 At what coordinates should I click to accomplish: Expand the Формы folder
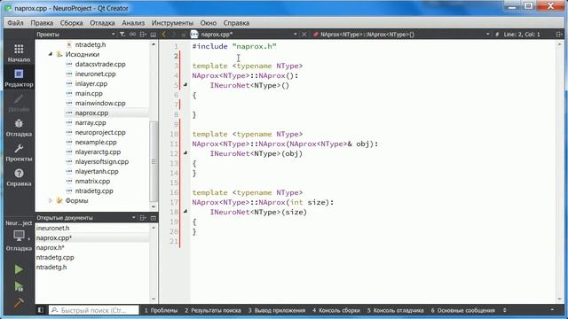coord(51,200)
